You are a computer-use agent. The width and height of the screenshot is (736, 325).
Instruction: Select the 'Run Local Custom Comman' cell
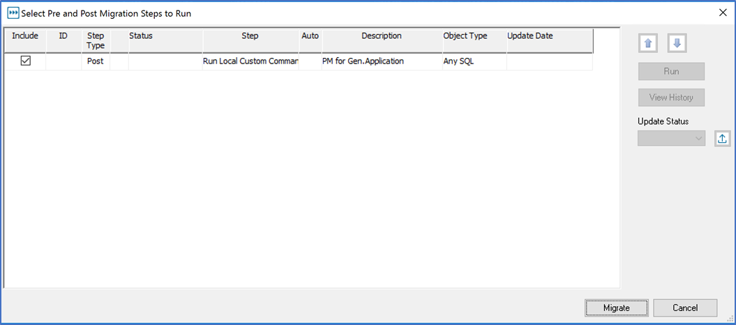(x=250, y=61)
